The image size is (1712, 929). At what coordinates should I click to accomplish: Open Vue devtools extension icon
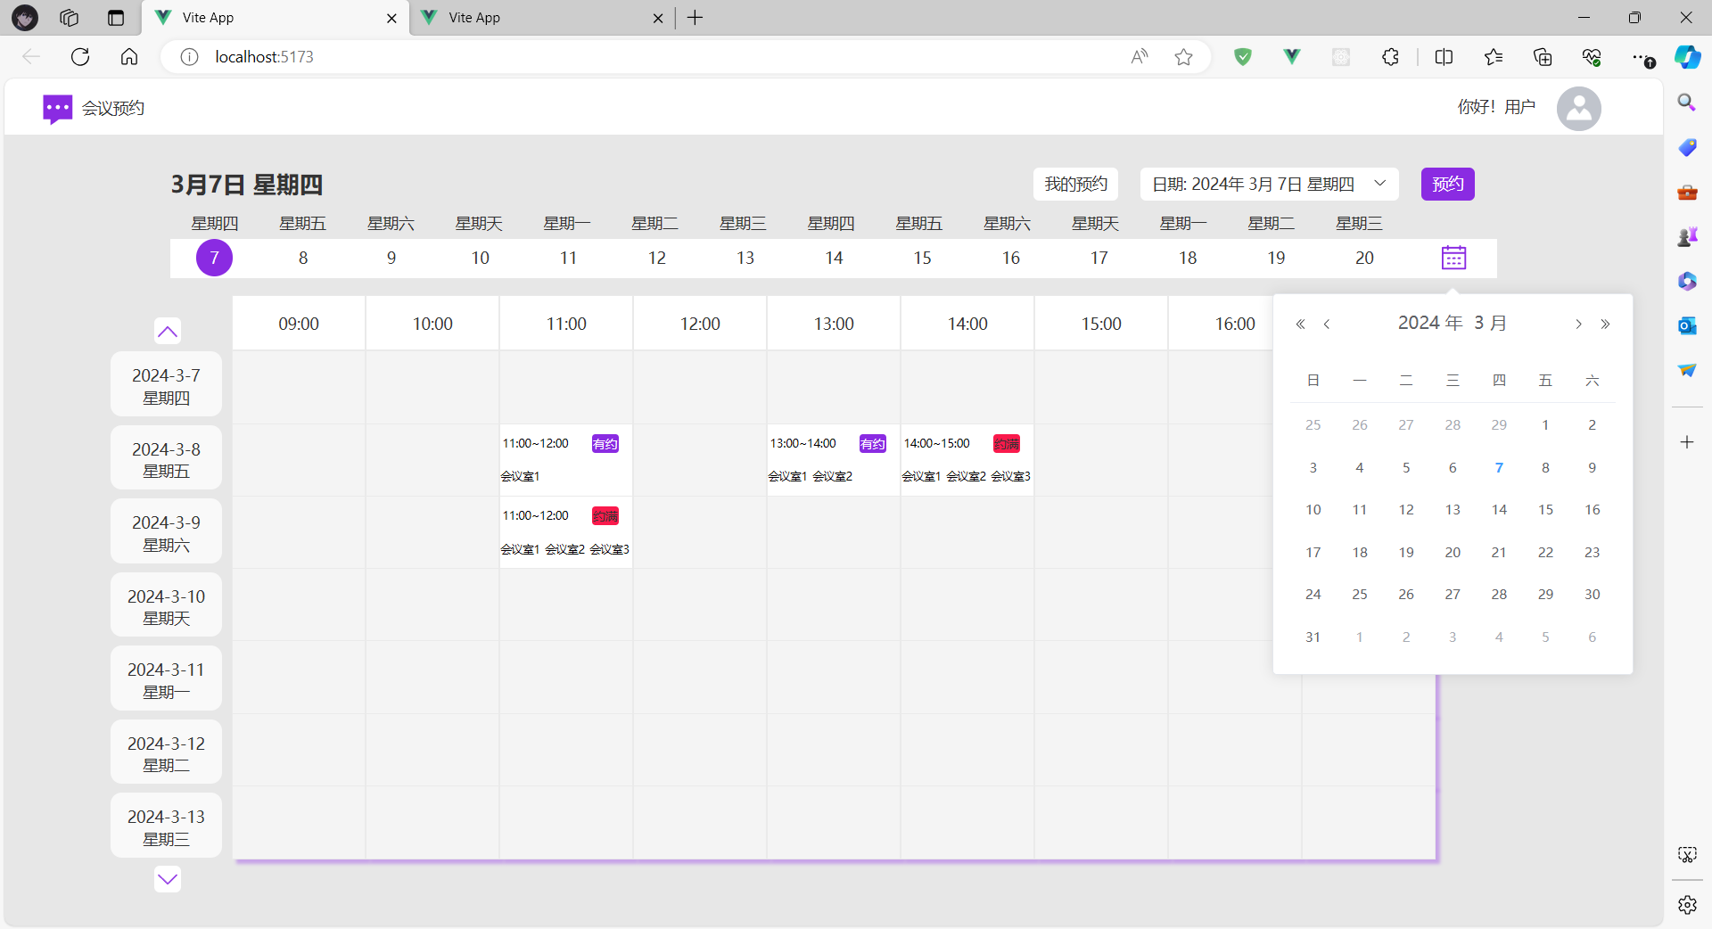click(1291, 57)
